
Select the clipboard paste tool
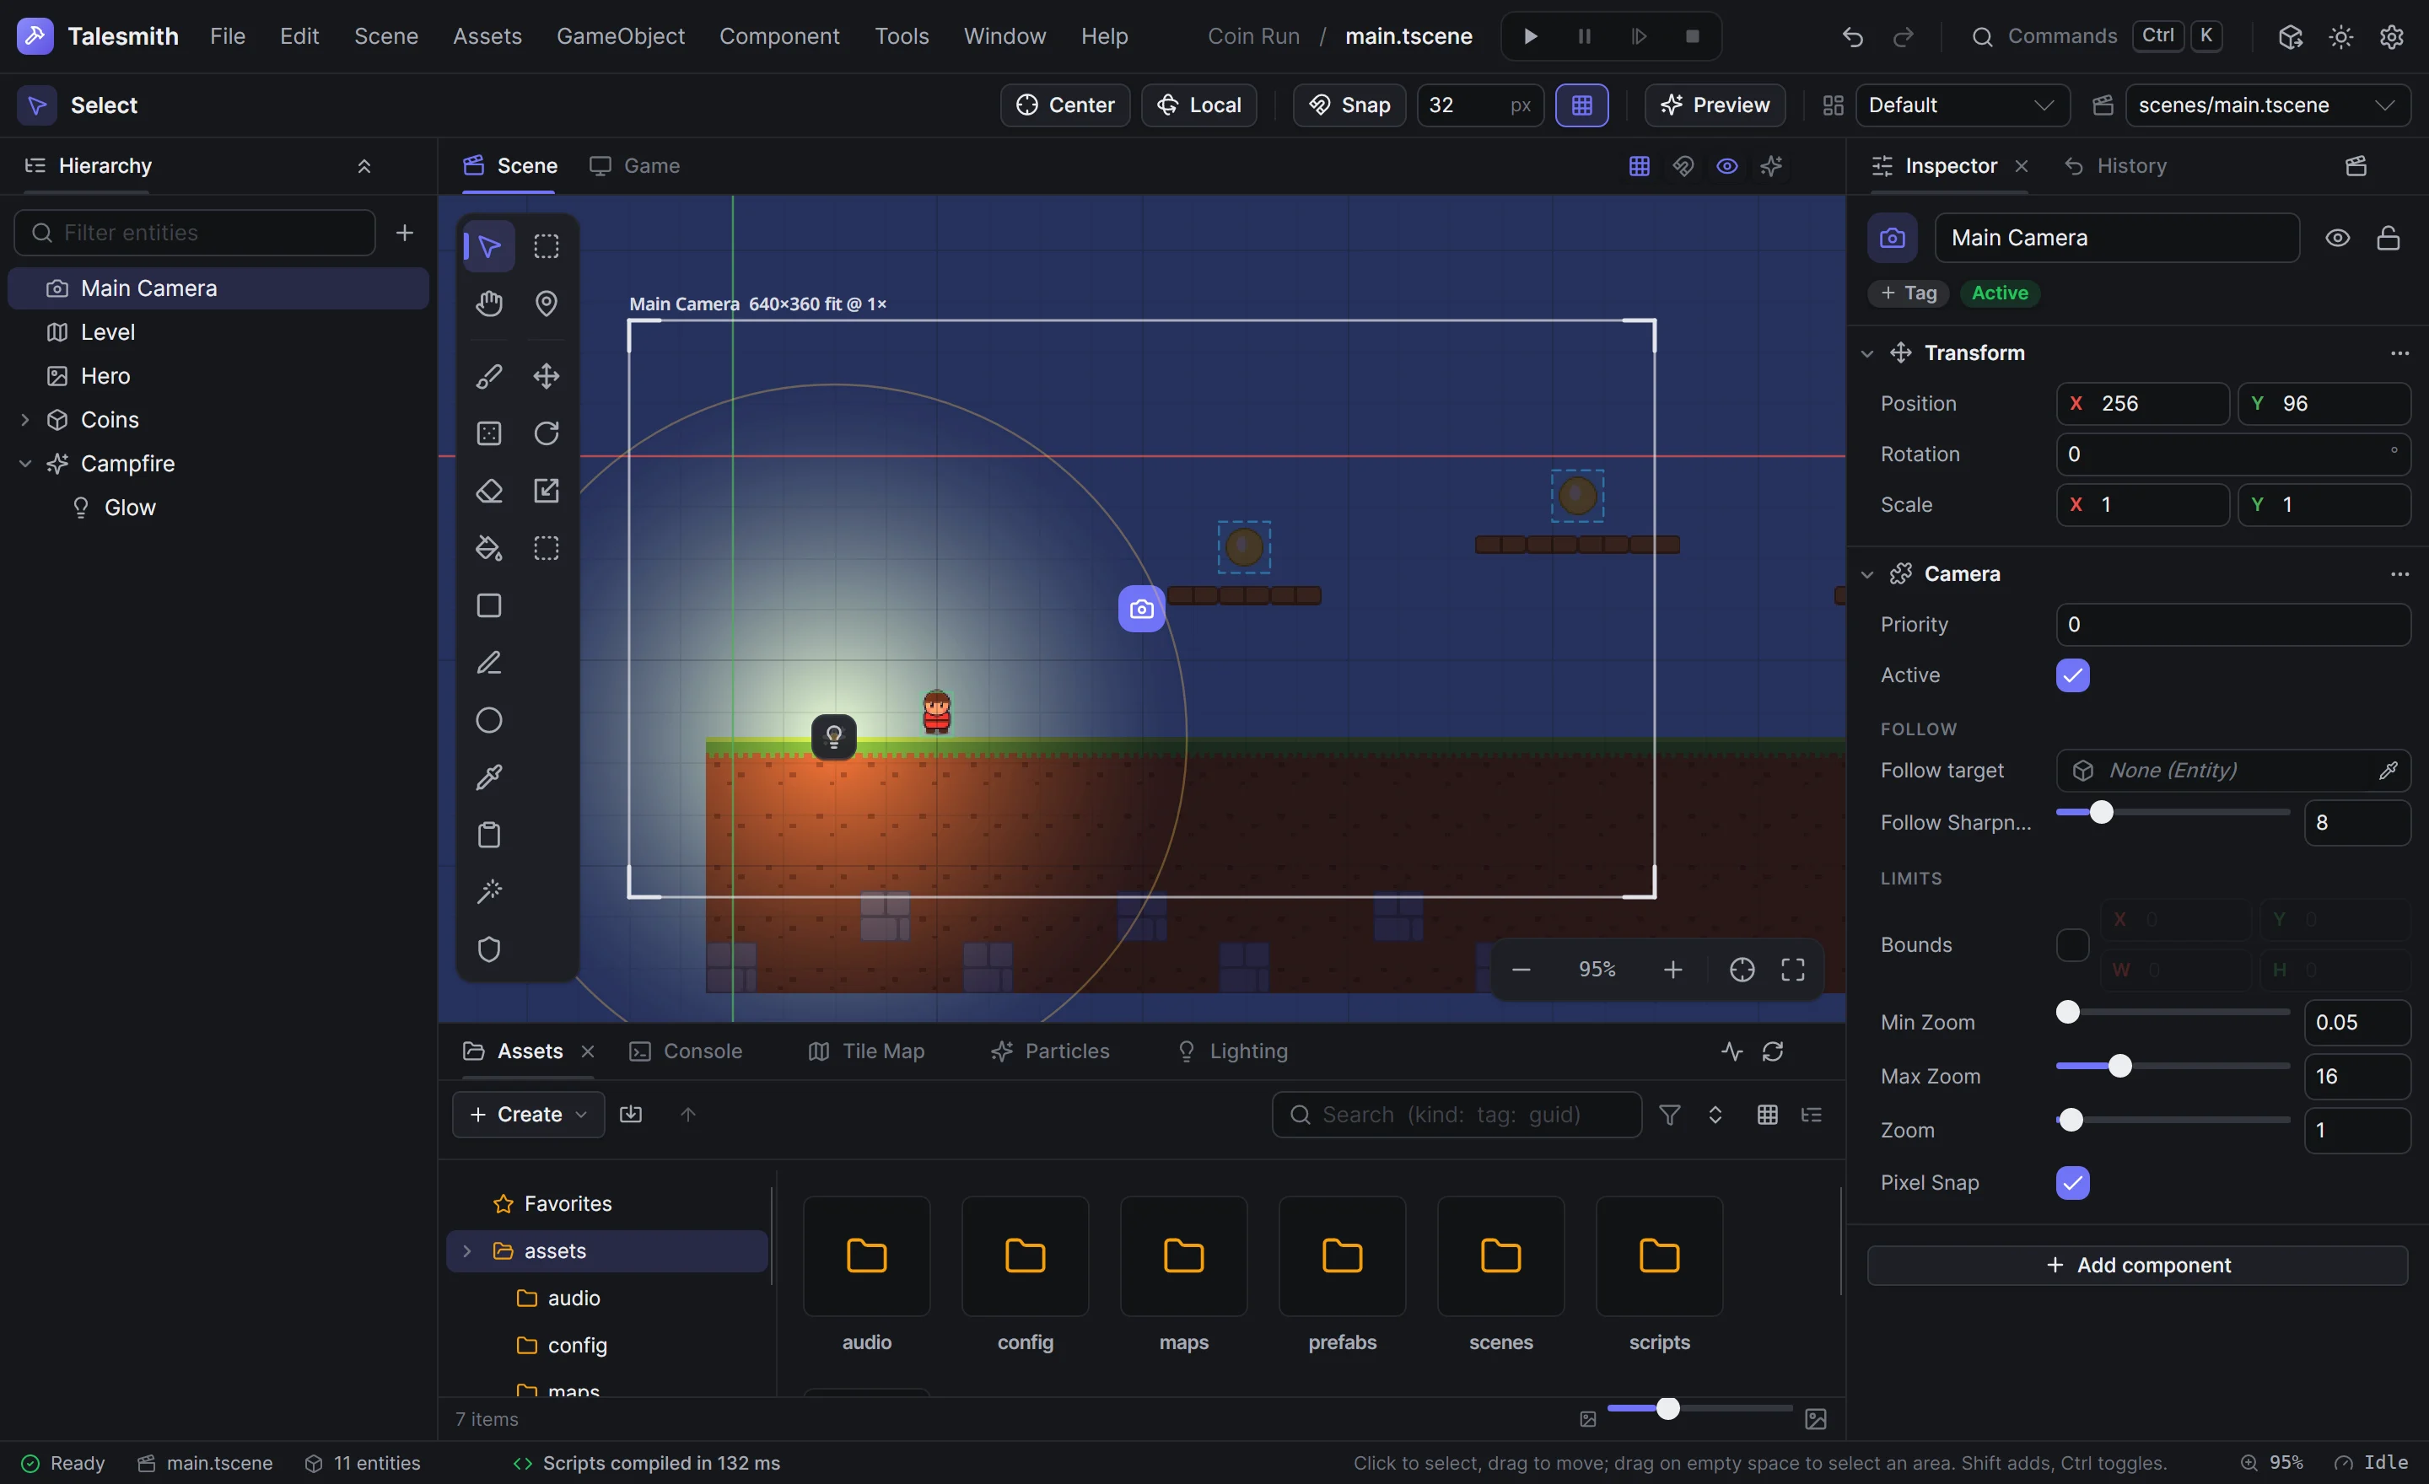point(489,835)
